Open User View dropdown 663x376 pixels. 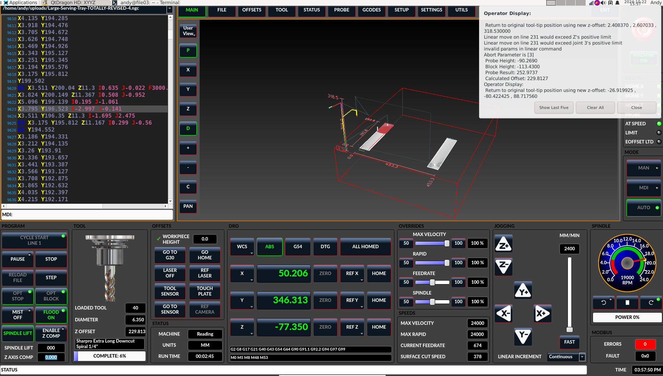click(x=188, y=31)
